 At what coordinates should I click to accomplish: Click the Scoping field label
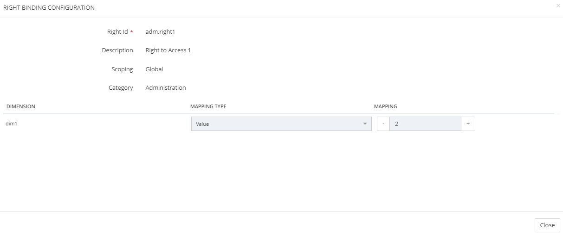tap(122, 69)
